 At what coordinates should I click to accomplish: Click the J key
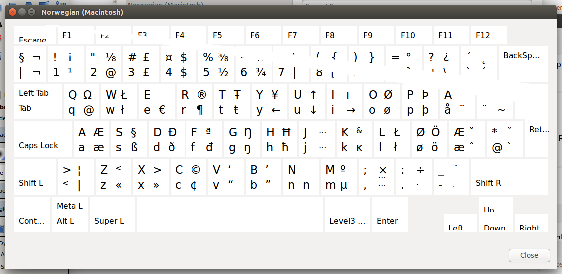click(317, 139)
